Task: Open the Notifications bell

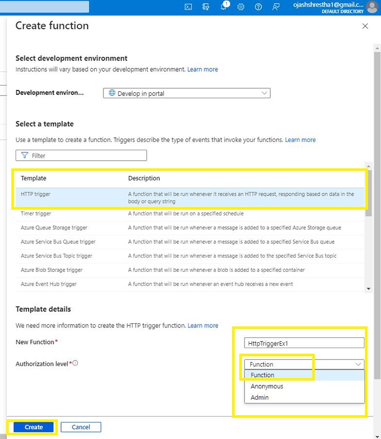Action: click(223, 7)
